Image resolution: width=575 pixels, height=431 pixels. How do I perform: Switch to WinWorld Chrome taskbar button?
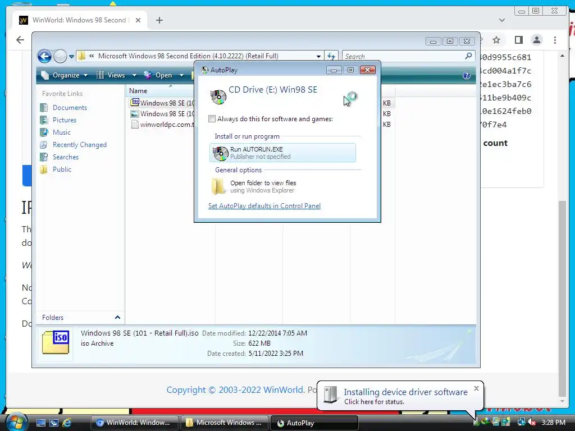134,423
